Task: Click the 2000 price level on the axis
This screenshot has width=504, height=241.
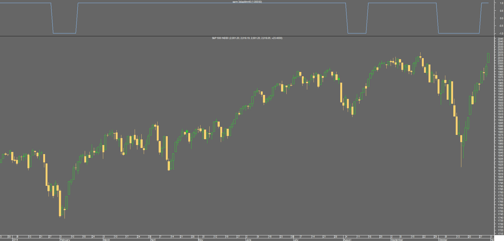Action: (500, 63)
